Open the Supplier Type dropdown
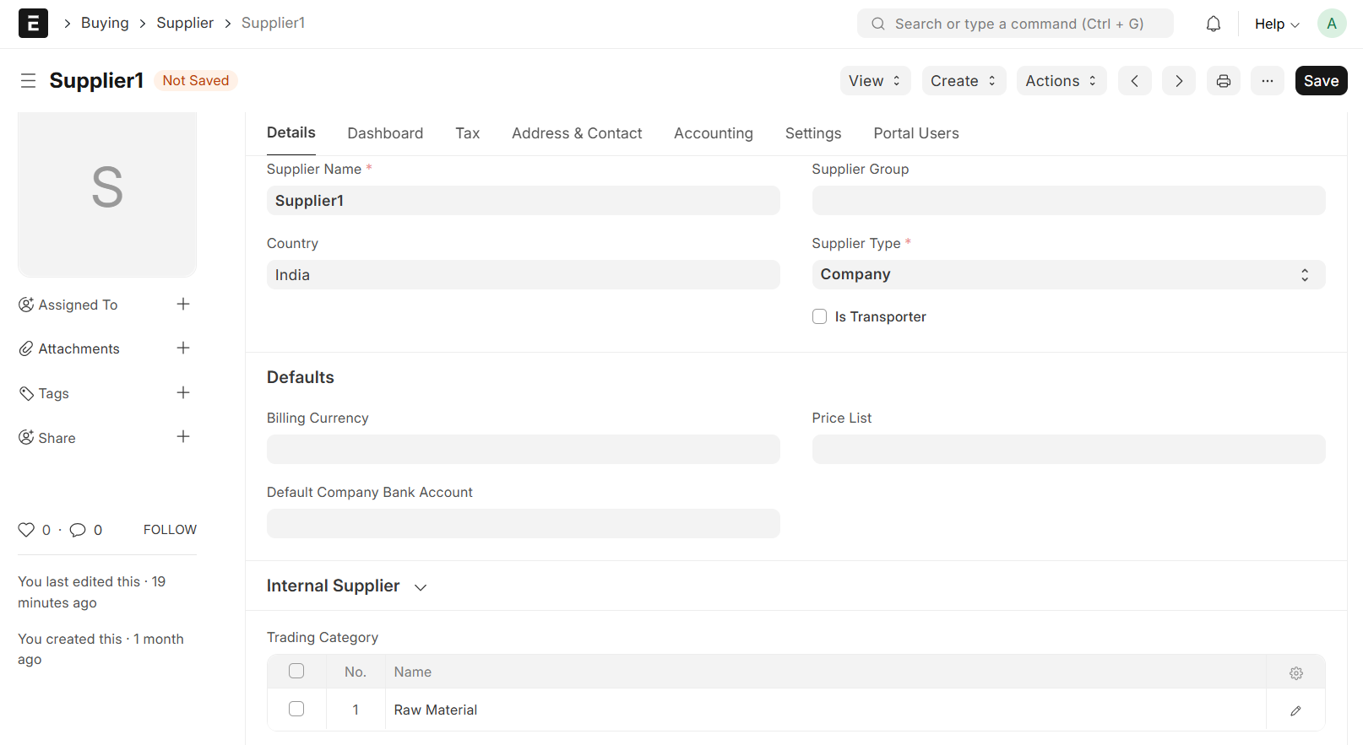The image size is (1363, 745). click(1067, 275)
